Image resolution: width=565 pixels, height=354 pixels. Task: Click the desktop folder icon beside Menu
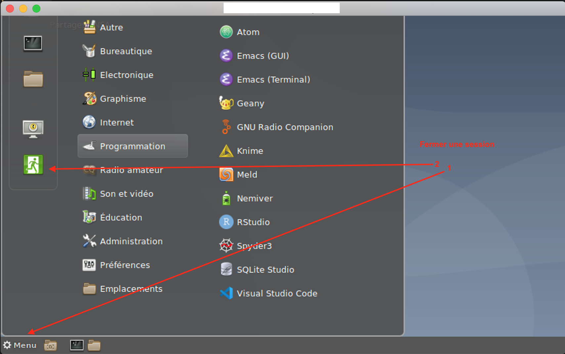coord(50,345)
